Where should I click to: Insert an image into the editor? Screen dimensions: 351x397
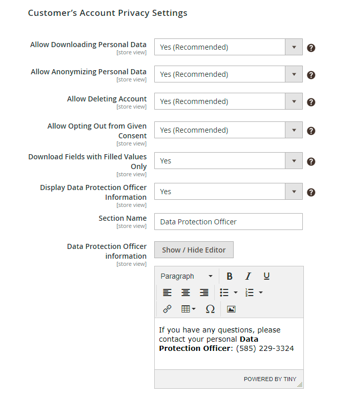(231, 309)
